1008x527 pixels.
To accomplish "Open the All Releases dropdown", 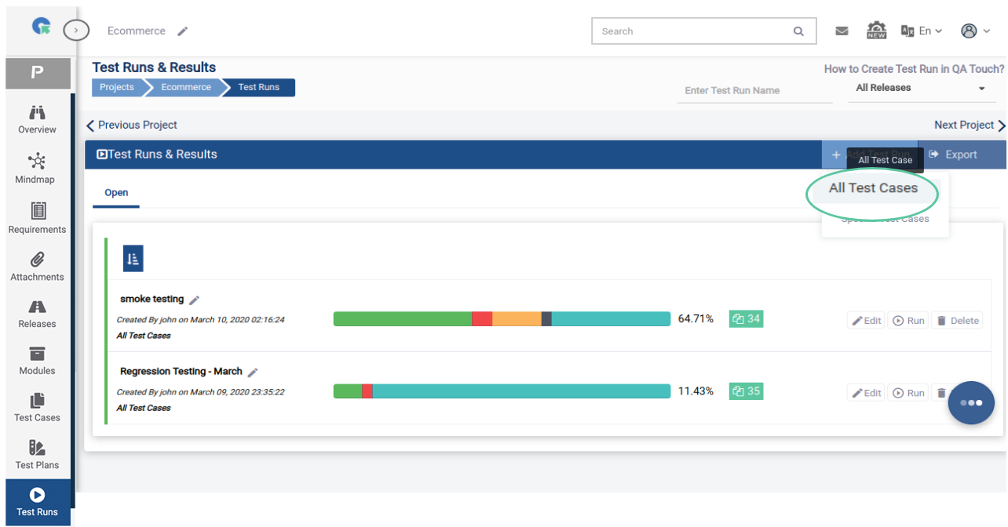I will (920, 88).
